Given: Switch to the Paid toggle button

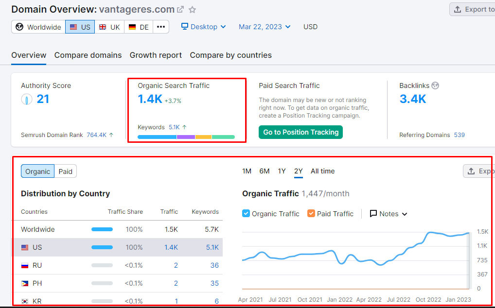Looking at the screenshot, I should [x=66, y=171].
